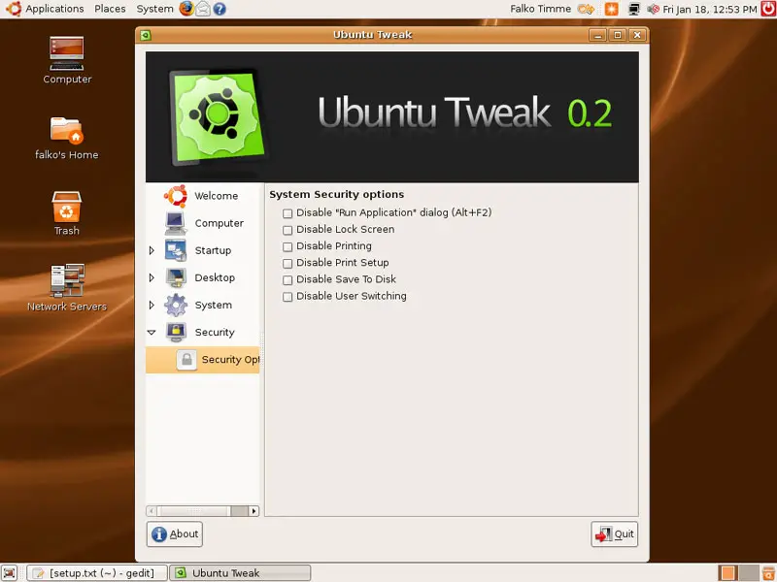Click sidebar horizontal scrollbar left arrow
The width and height of the screenshot is (777, 582).
click(152, 511)
